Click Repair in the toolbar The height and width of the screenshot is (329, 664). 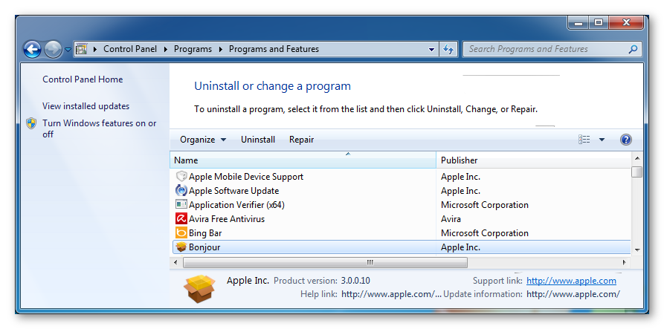point(301,140)
